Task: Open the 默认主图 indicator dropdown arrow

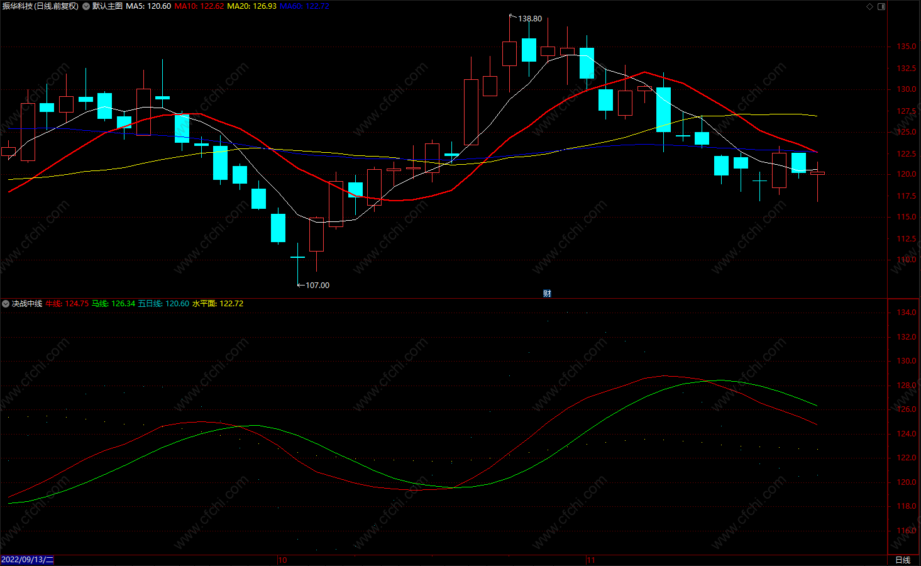Action: [x=86, y=6]
